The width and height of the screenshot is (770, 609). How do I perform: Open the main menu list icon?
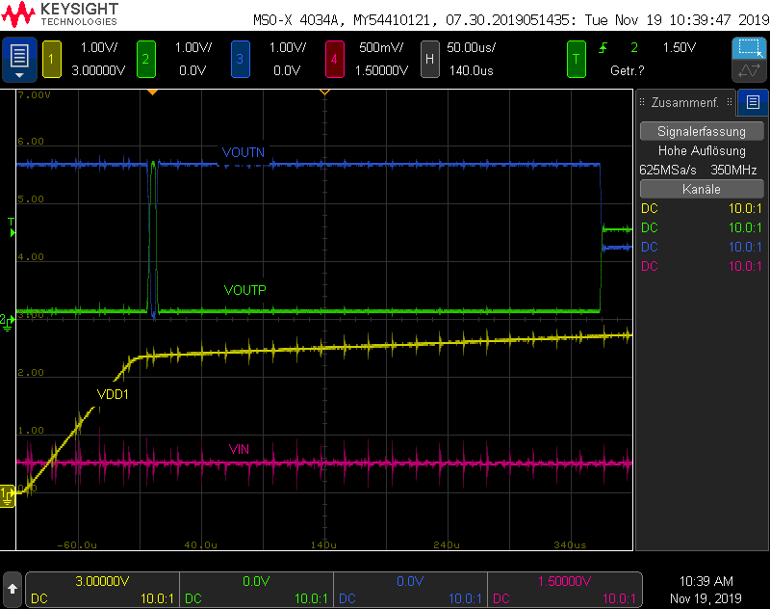point(19,59)
